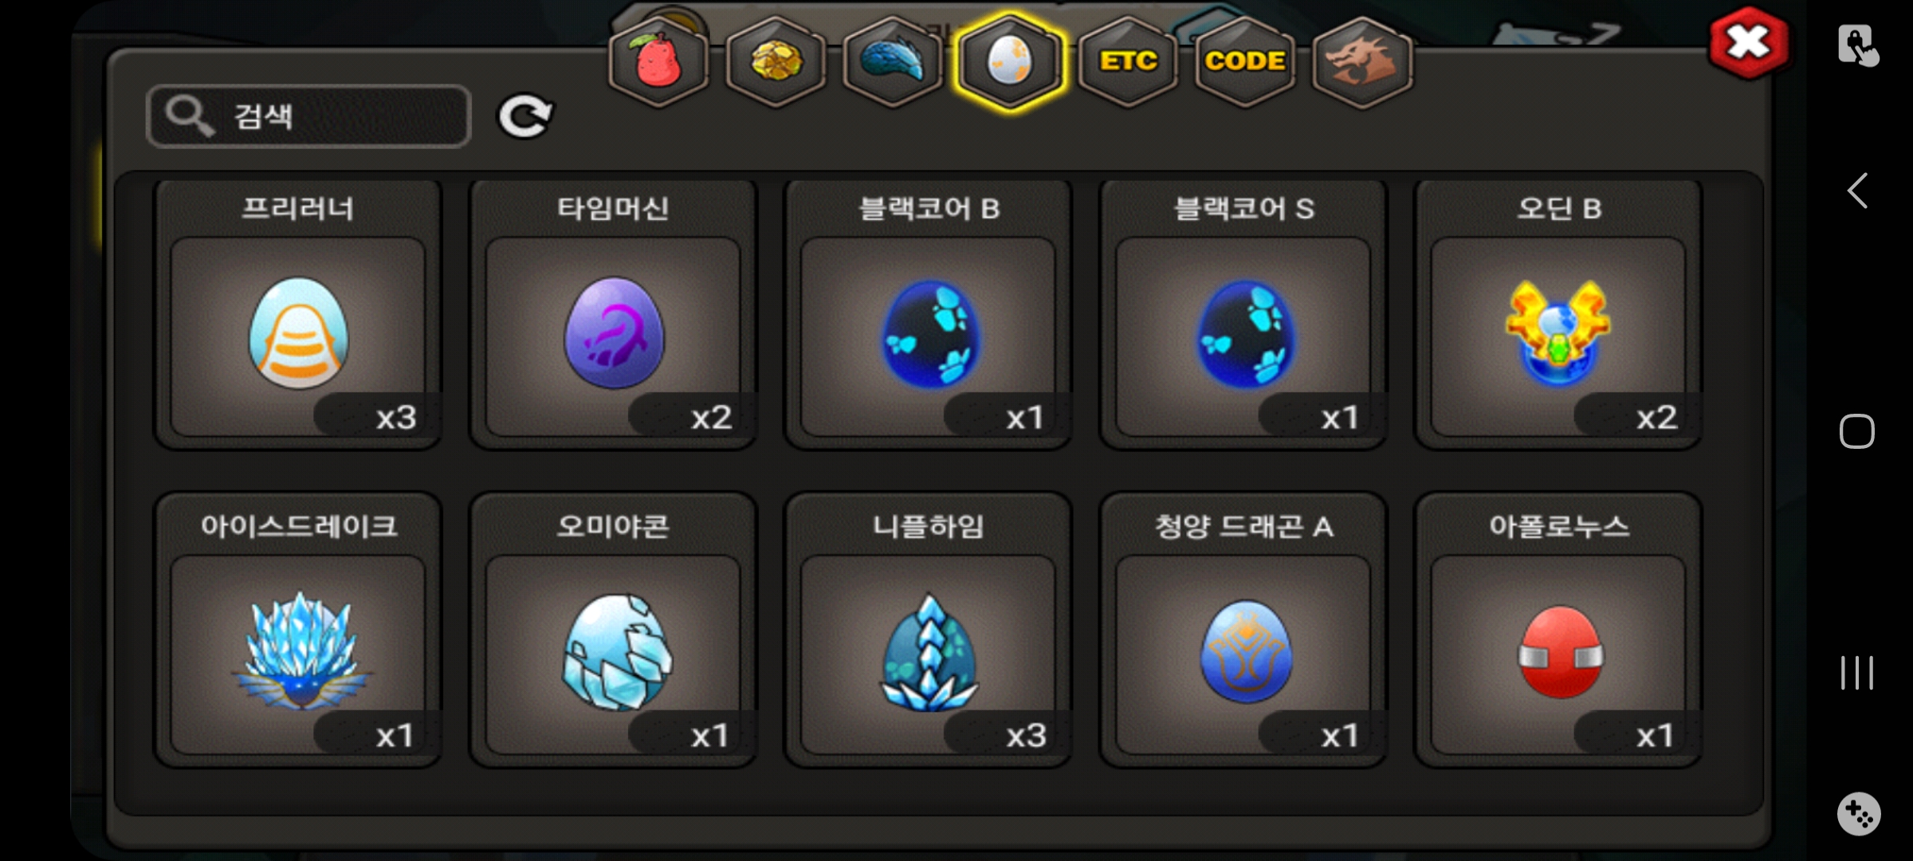Image resolution: width=1913 pixels, height=861 pixels.
Task: Select the dragon head category tab
Action: (1362, 61)
